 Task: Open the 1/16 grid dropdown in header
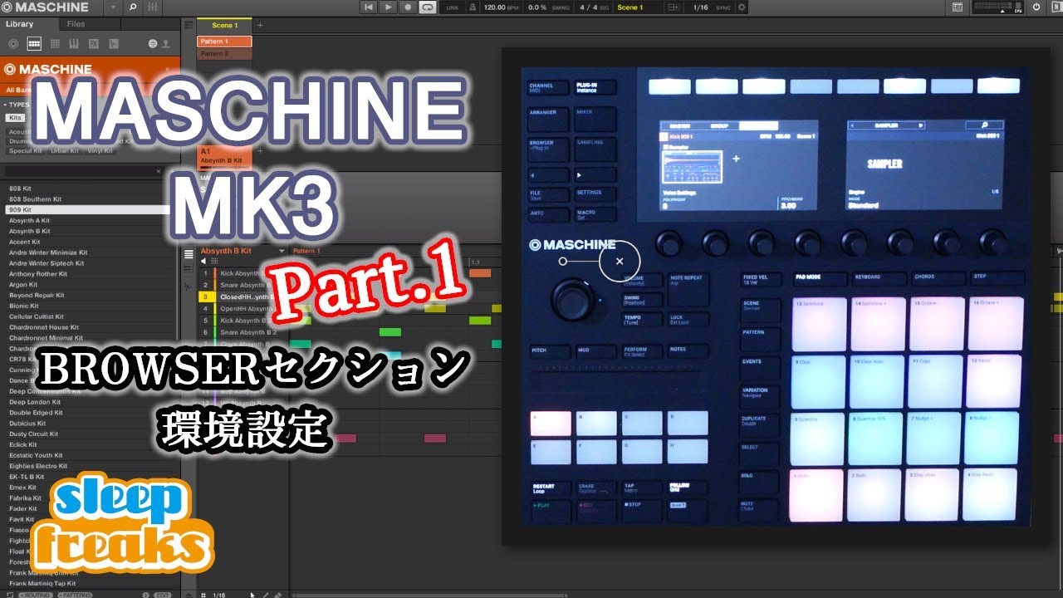[702, 7]
